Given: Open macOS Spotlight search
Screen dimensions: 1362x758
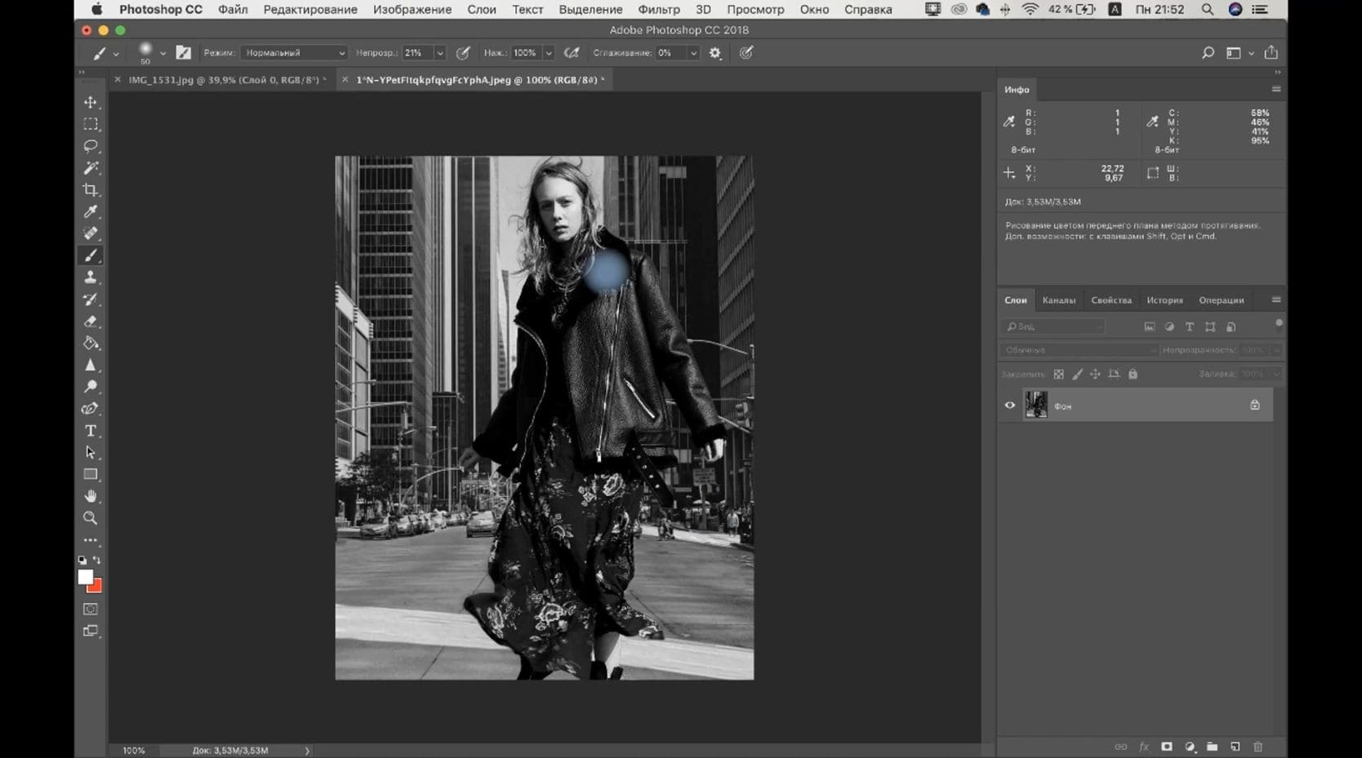Looking at the screenshot, I should pyautogui.click(x=1208, y=10).
